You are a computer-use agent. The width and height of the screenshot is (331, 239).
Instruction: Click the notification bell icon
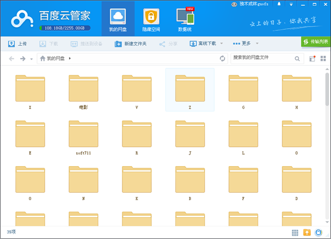click(280, 4)
